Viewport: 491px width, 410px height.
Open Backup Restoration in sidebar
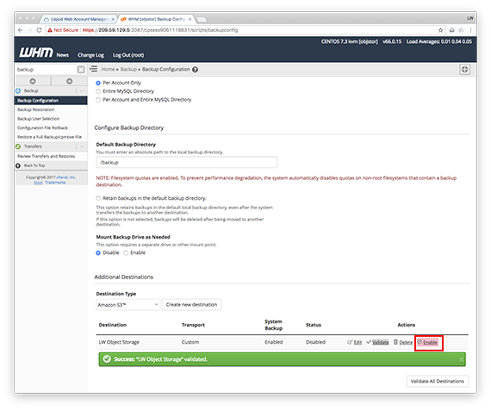click(x=35, y=109)
